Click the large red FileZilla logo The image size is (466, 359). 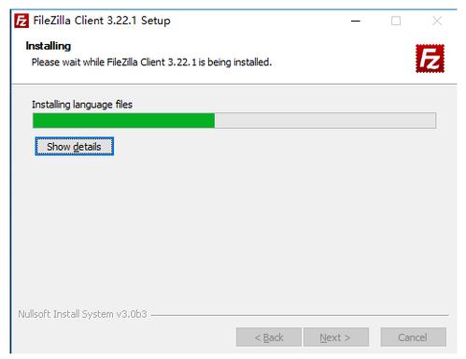click(x=430, y=59)
